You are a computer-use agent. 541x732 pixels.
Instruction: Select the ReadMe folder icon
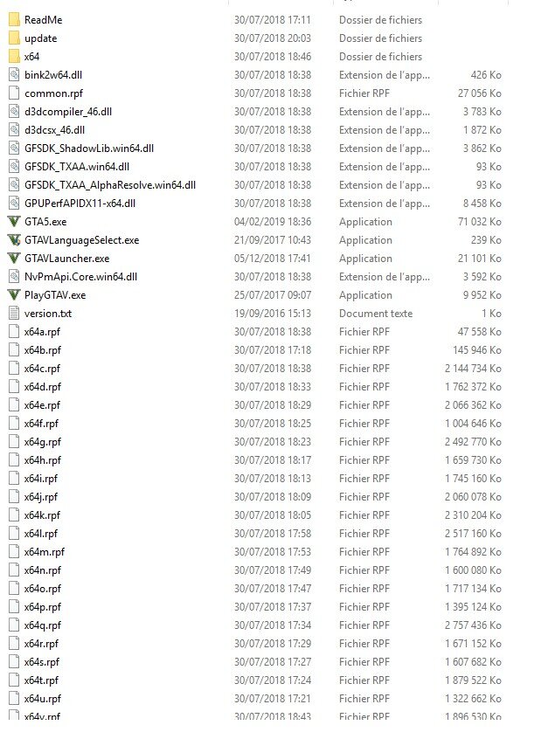(x=15, y=19)
